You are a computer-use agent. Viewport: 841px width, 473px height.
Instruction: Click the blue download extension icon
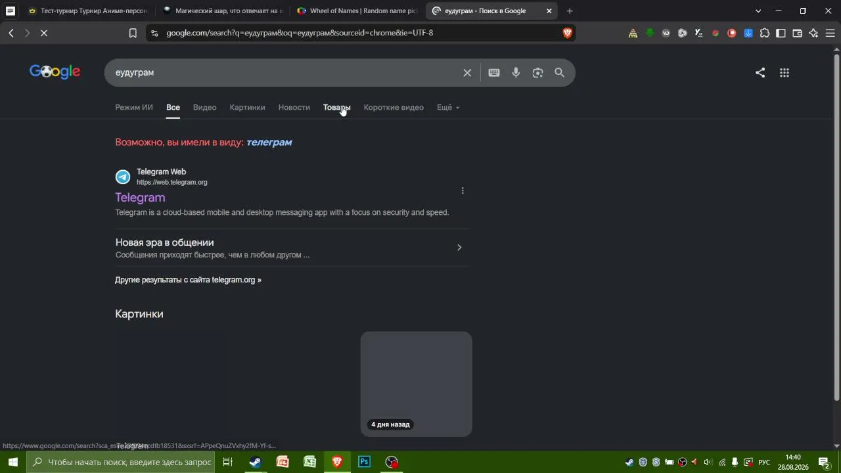tap(748, 33)
